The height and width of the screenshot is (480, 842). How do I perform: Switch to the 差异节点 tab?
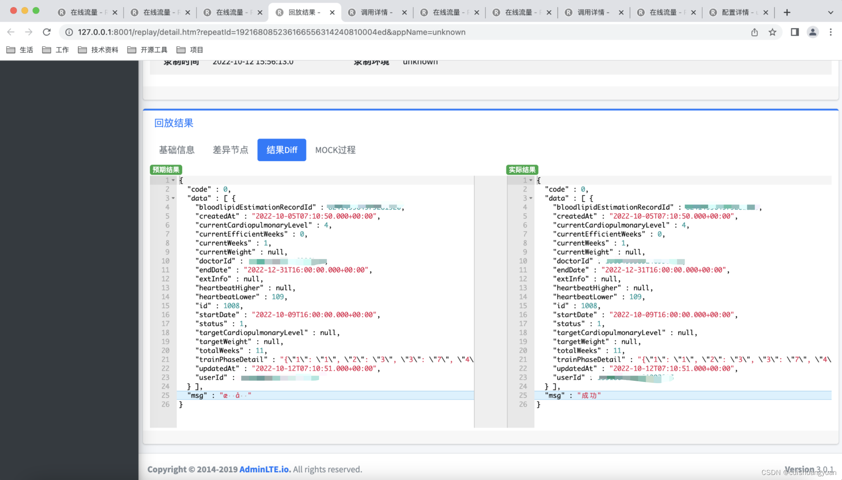230,150
